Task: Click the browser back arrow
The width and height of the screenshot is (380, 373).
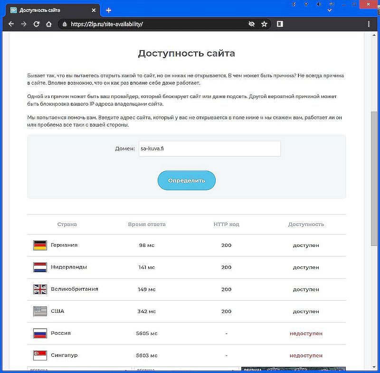Action: pos(11,24)
